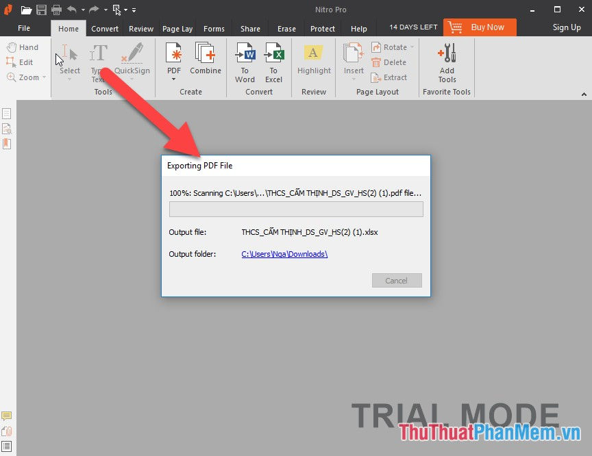Image resolution: width=592 pixels, height=456 pixels.
Task: Click the cursor selection icon in title bar
Action: (117, 10)
